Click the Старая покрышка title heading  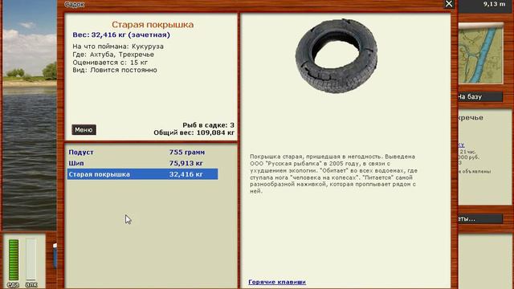(153, 25)
